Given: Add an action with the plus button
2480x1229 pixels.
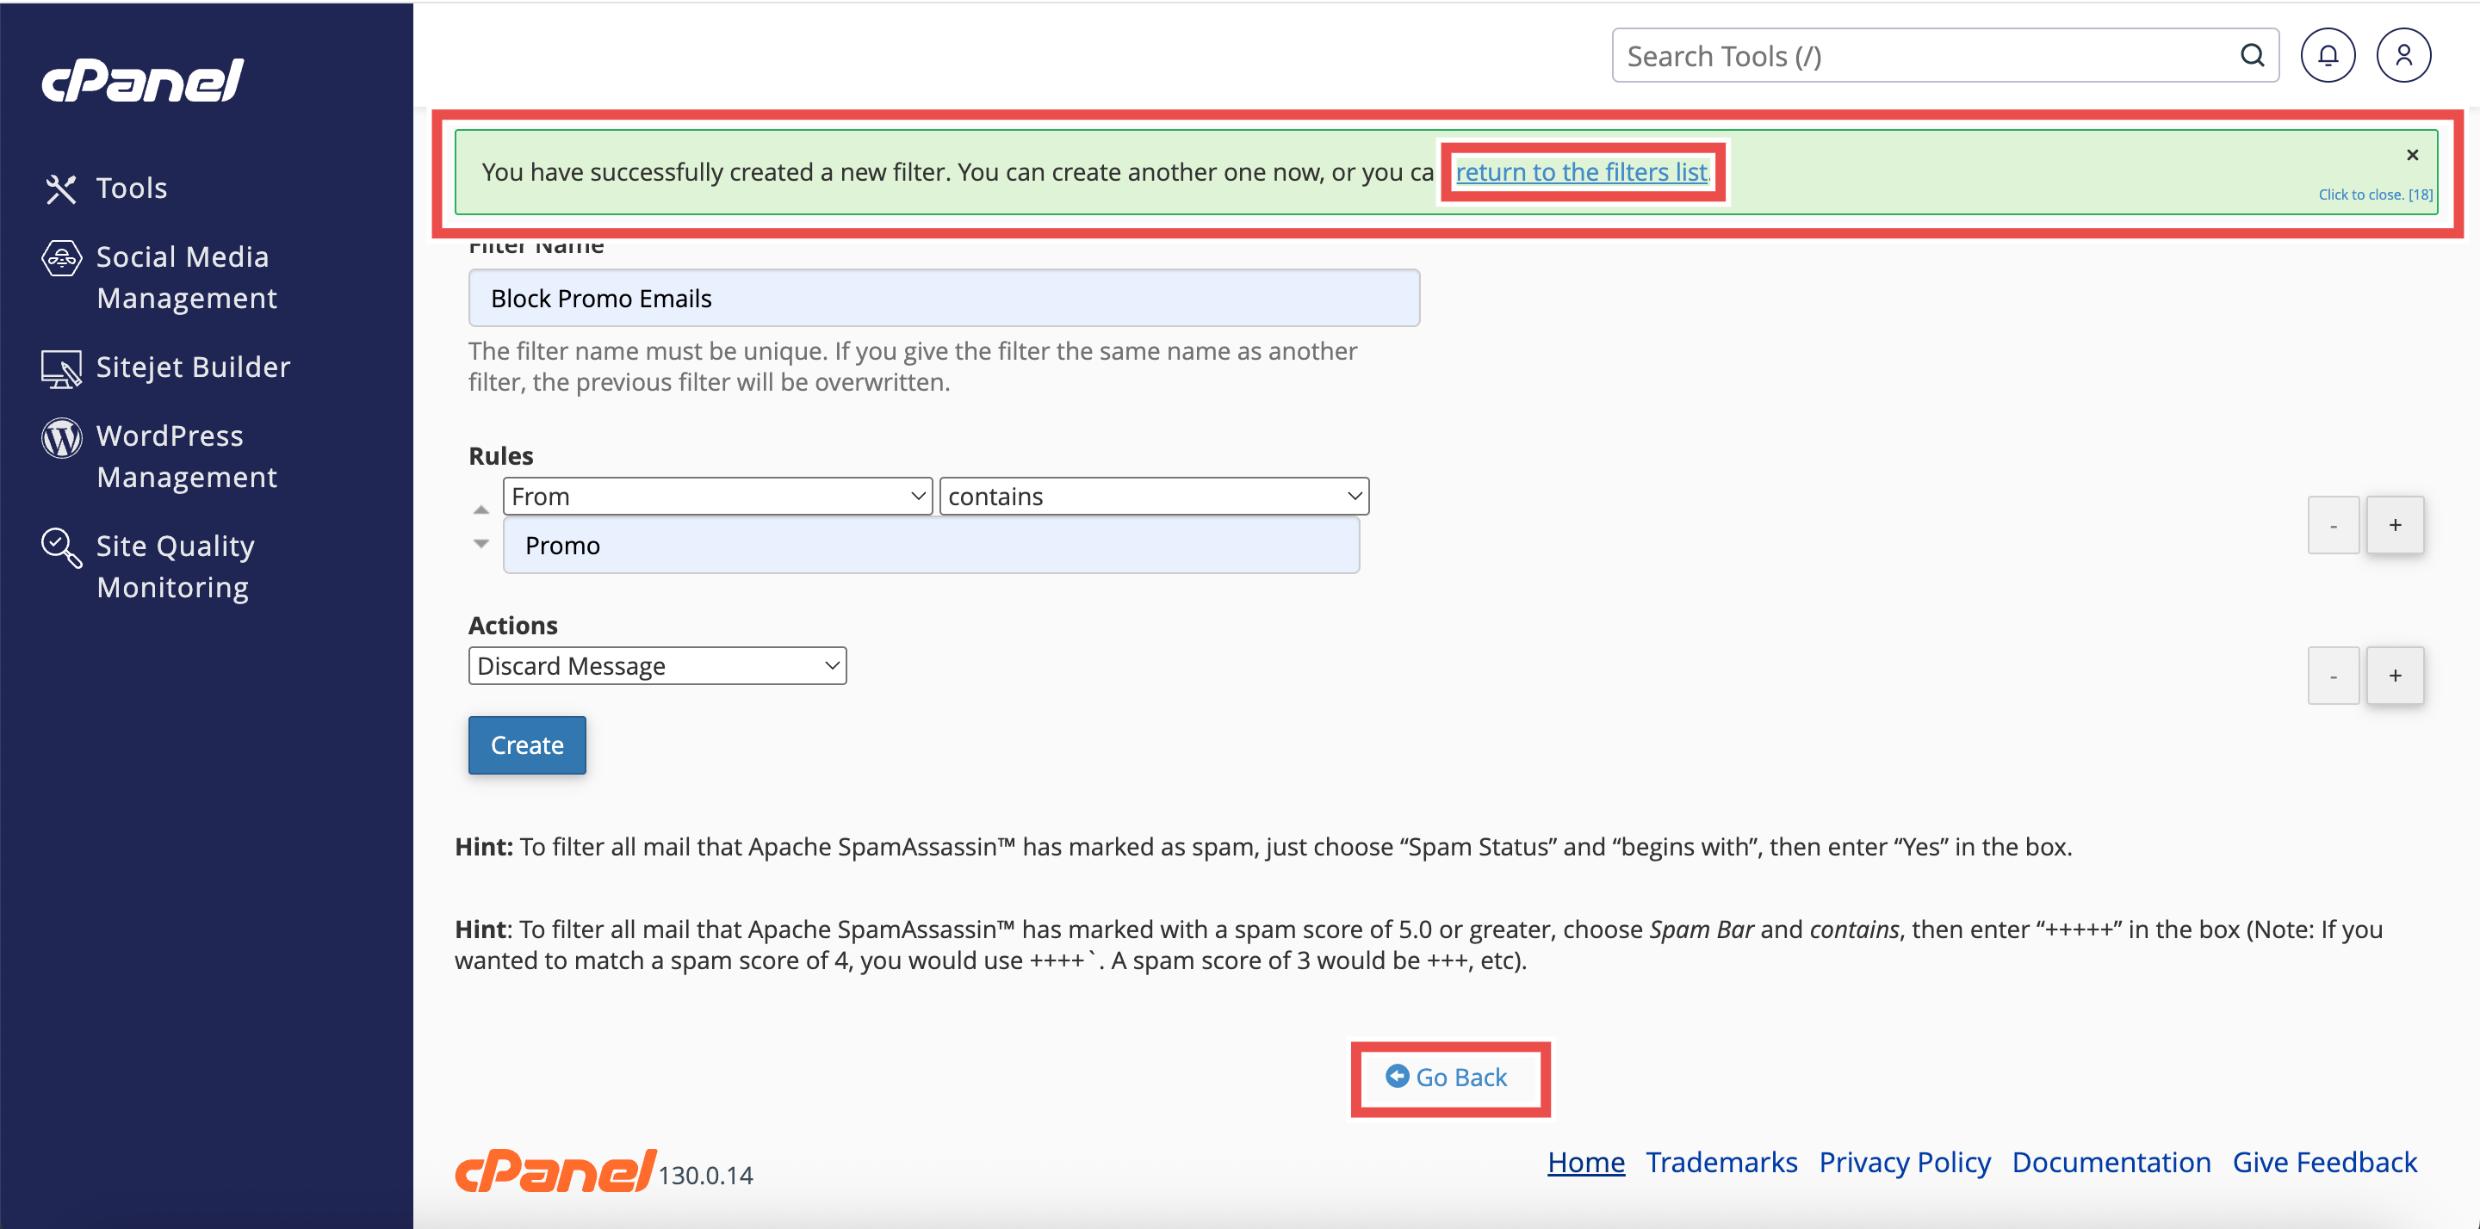Looking at the screenshot, I should tap(2394, 676).
